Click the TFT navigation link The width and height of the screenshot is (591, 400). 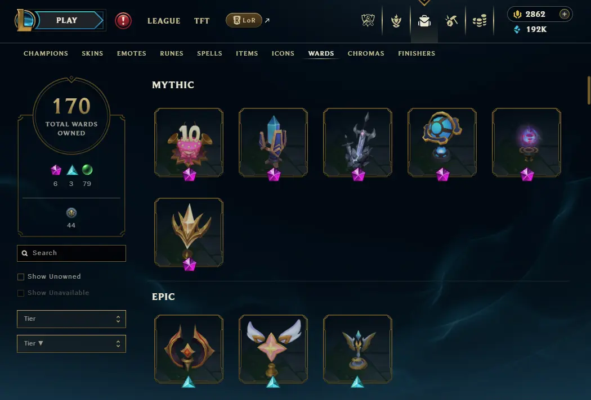pos(202,21)
